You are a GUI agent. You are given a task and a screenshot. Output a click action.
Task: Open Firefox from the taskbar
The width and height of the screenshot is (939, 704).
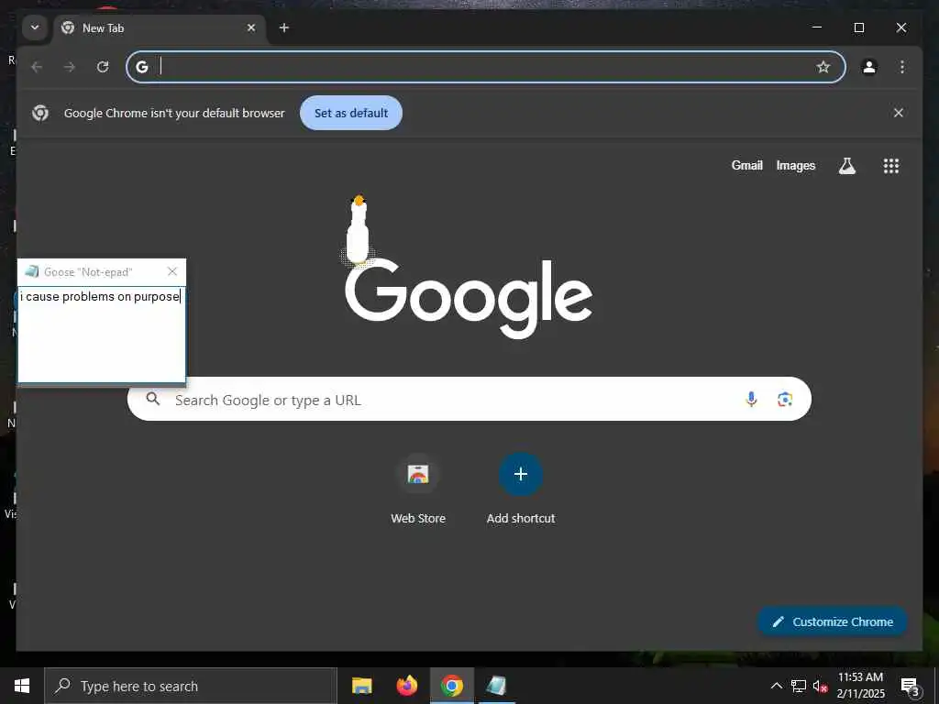tap(406, 686)
